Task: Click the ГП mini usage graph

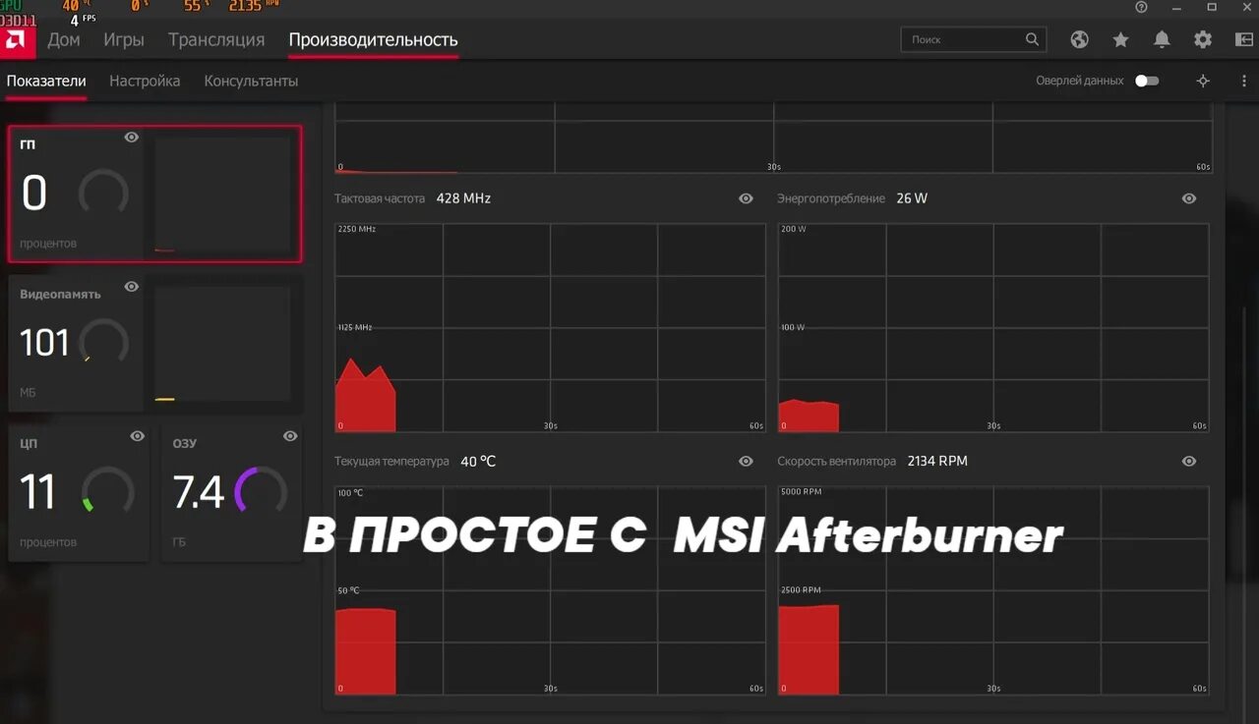Action: pyautogui.click(x=223, y=195)
